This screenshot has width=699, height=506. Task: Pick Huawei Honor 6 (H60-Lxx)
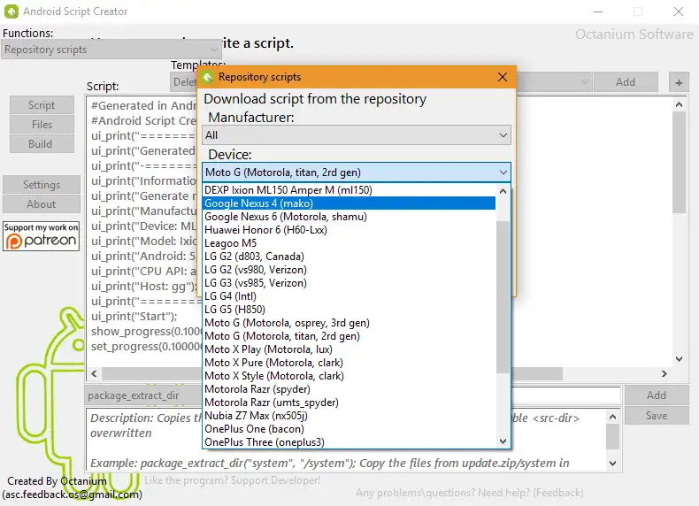pos(349,230)
